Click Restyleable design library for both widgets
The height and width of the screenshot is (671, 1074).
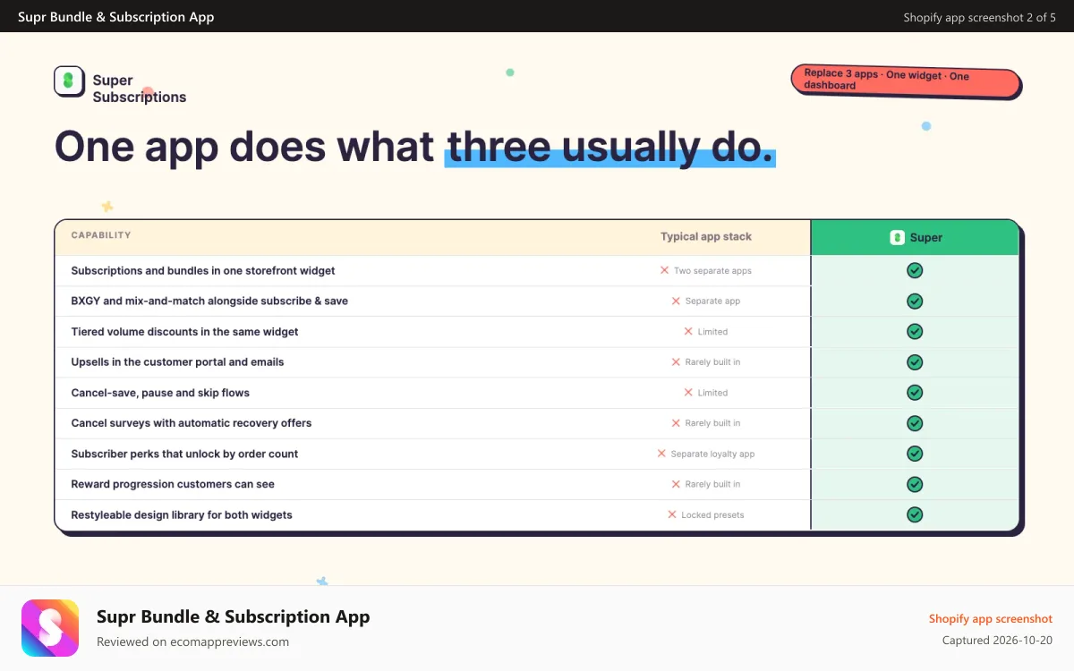tap(182, 514)
